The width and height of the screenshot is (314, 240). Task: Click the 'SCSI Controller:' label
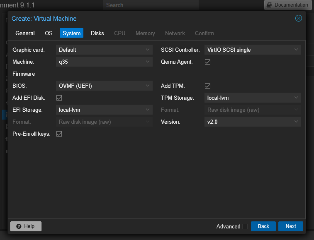pyautogui.click(x=180, y=50)
